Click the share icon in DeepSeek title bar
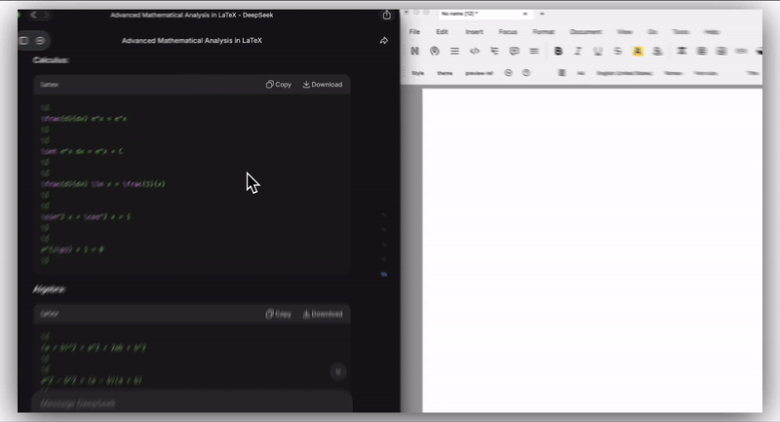Image resolution: width=780 pixels, height=422 pixels. click(x=387, y=15)
